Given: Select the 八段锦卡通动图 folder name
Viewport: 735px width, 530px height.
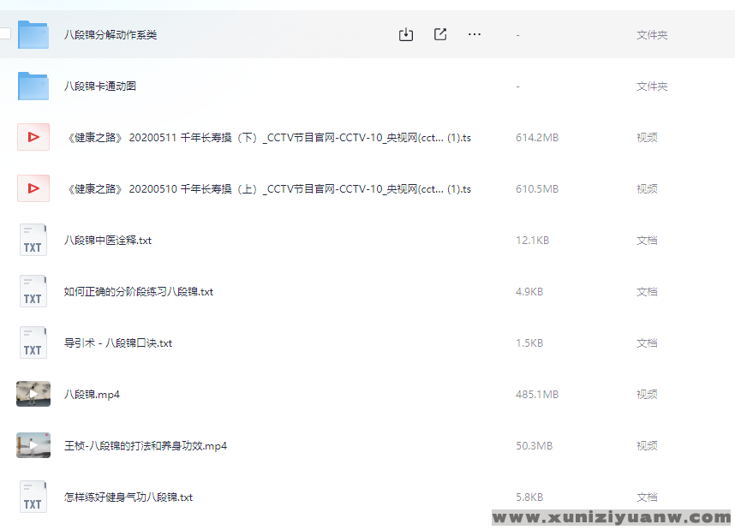Looking at the screenshot, I should click(100, 86).
